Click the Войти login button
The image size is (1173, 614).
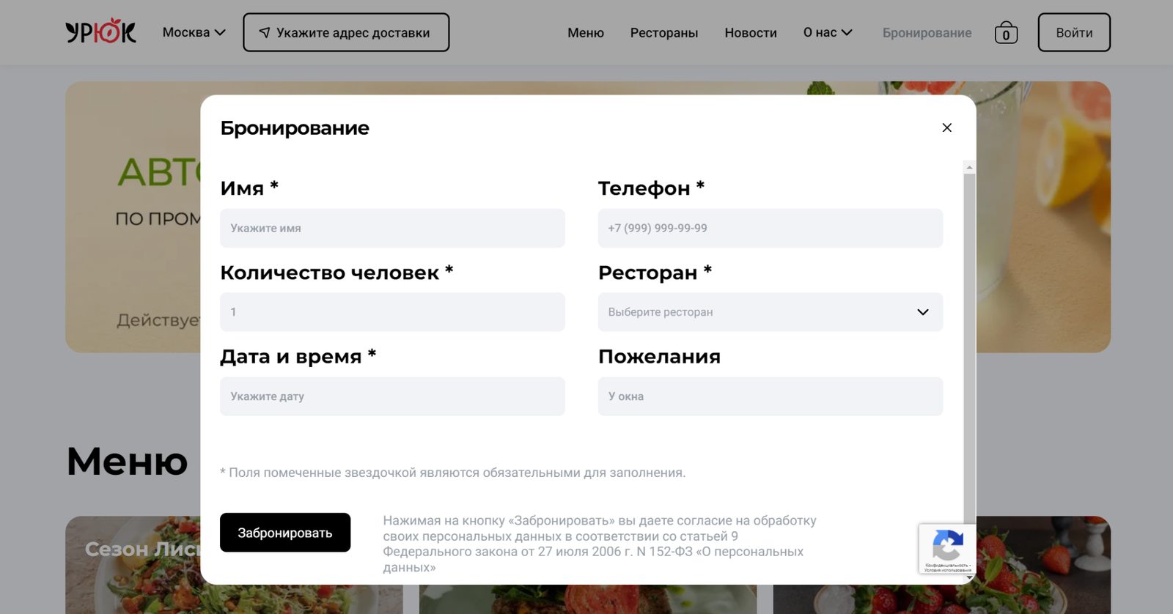pos(1073,33)
